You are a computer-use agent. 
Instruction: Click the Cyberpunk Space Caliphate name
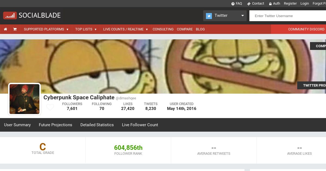(79, 97)
